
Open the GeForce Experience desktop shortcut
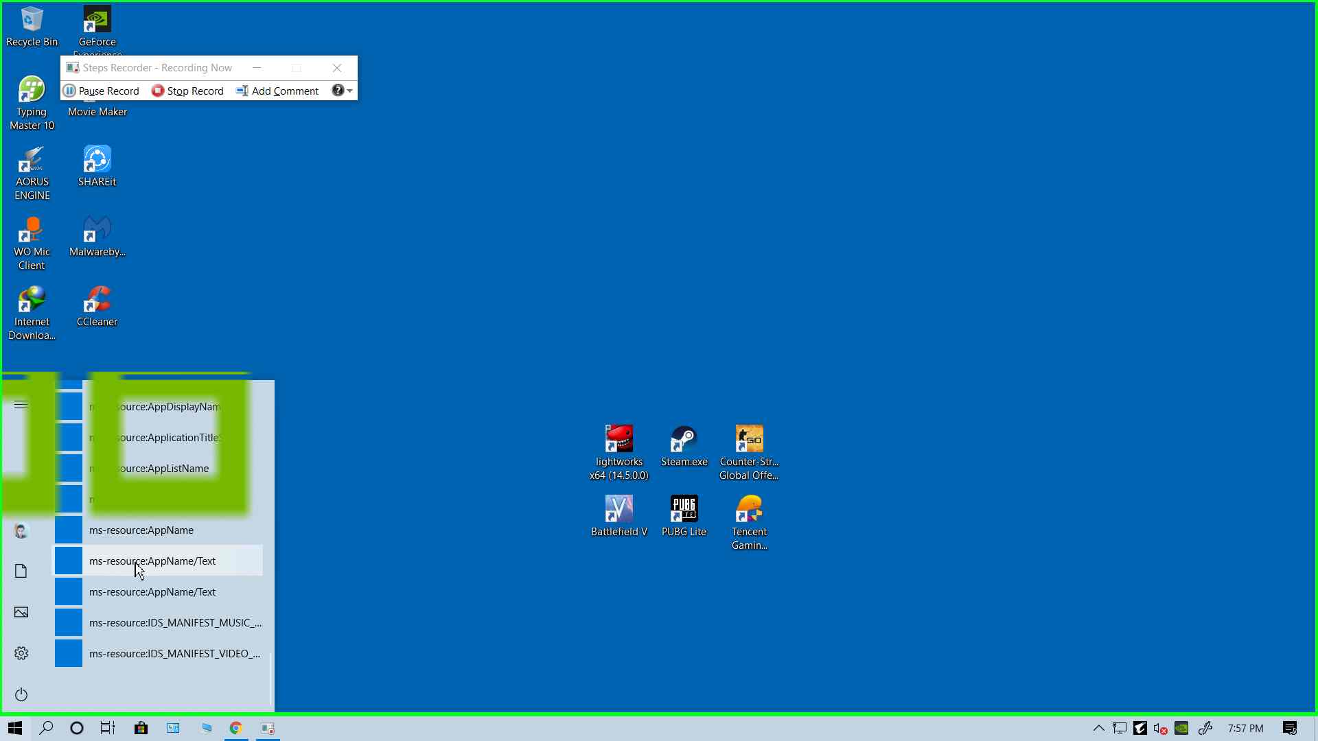point(97,27)
